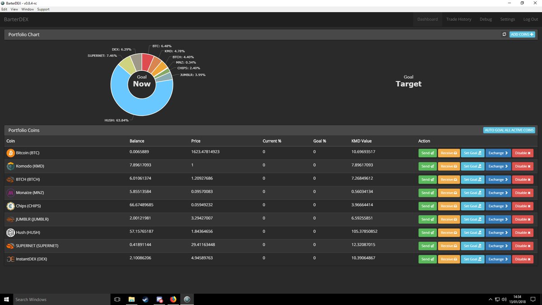Click Log Out

coord(530,19)
